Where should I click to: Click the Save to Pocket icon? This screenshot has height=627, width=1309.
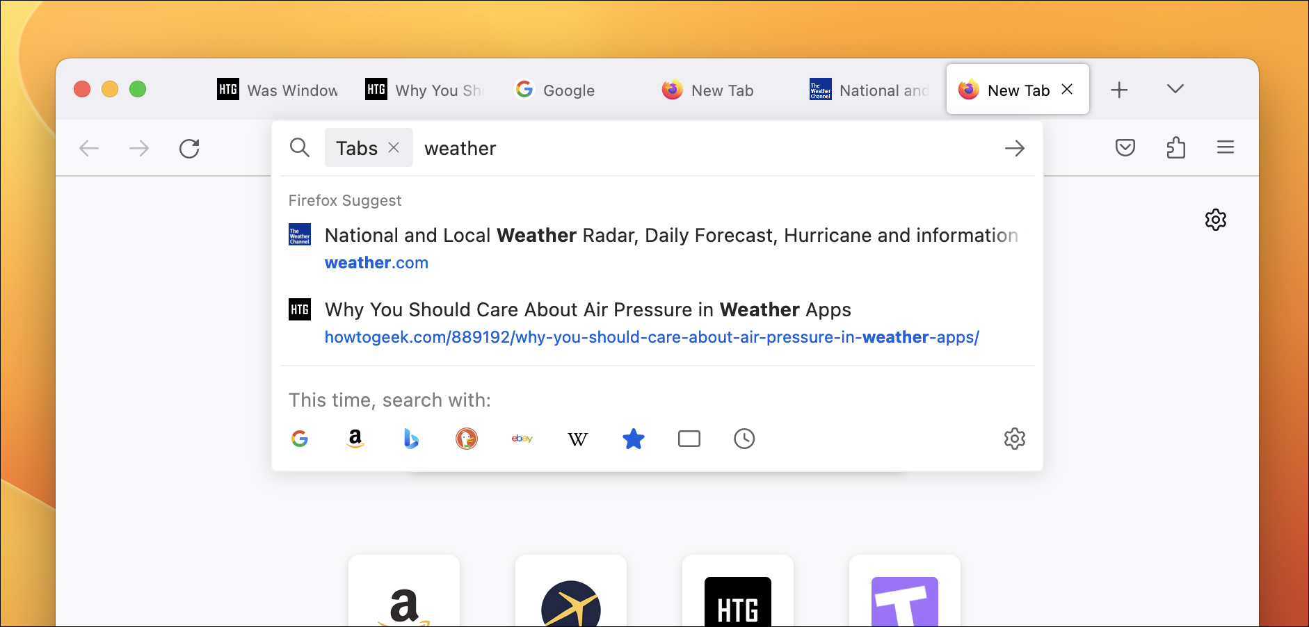(1125, 147)
